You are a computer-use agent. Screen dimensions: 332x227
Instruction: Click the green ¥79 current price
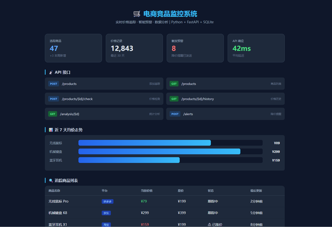pyautogui.click(x=144, y=201)
